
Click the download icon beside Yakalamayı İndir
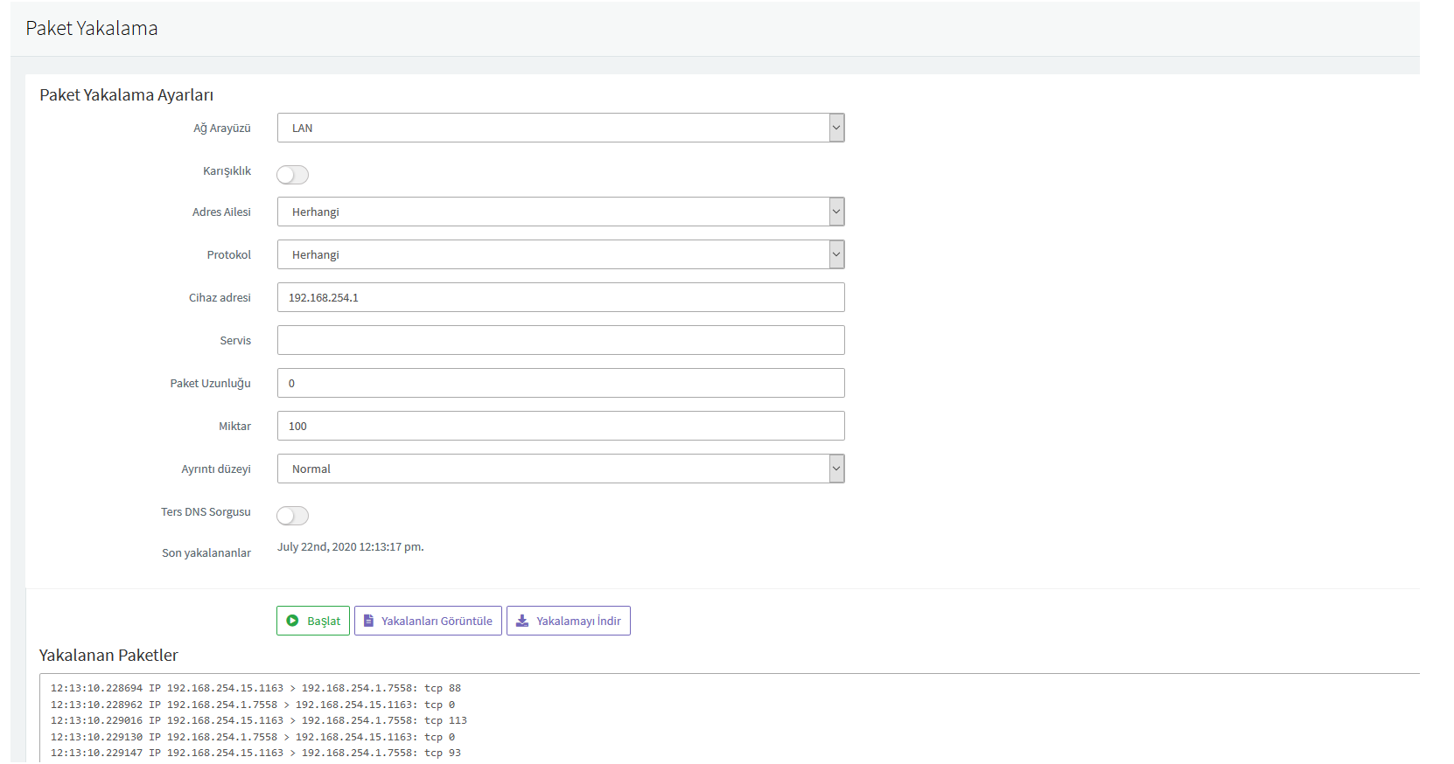coord(522,621)
